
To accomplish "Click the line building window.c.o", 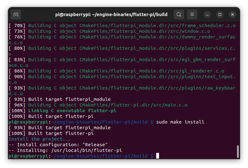I will [x=109, y=31].
